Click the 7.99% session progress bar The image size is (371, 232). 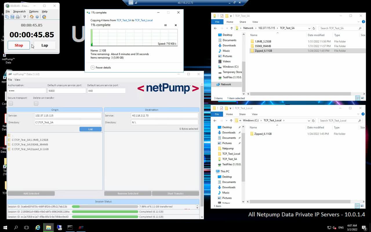point(105,207)
